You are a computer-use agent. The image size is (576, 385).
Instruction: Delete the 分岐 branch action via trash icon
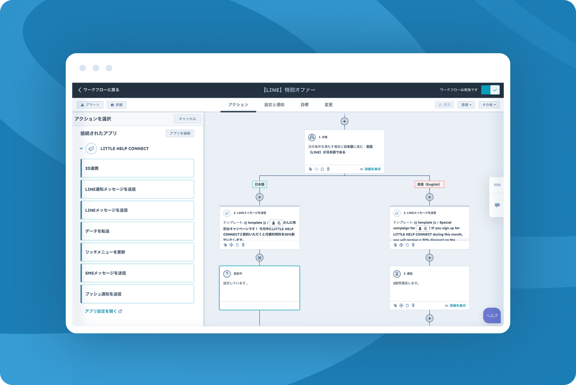(x=328, y=169)
